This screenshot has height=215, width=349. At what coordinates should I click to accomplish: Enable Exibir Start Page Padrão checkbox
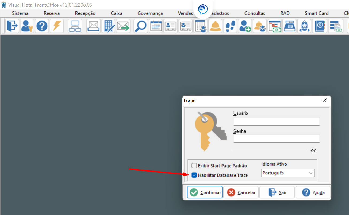[x=194, y=166]
